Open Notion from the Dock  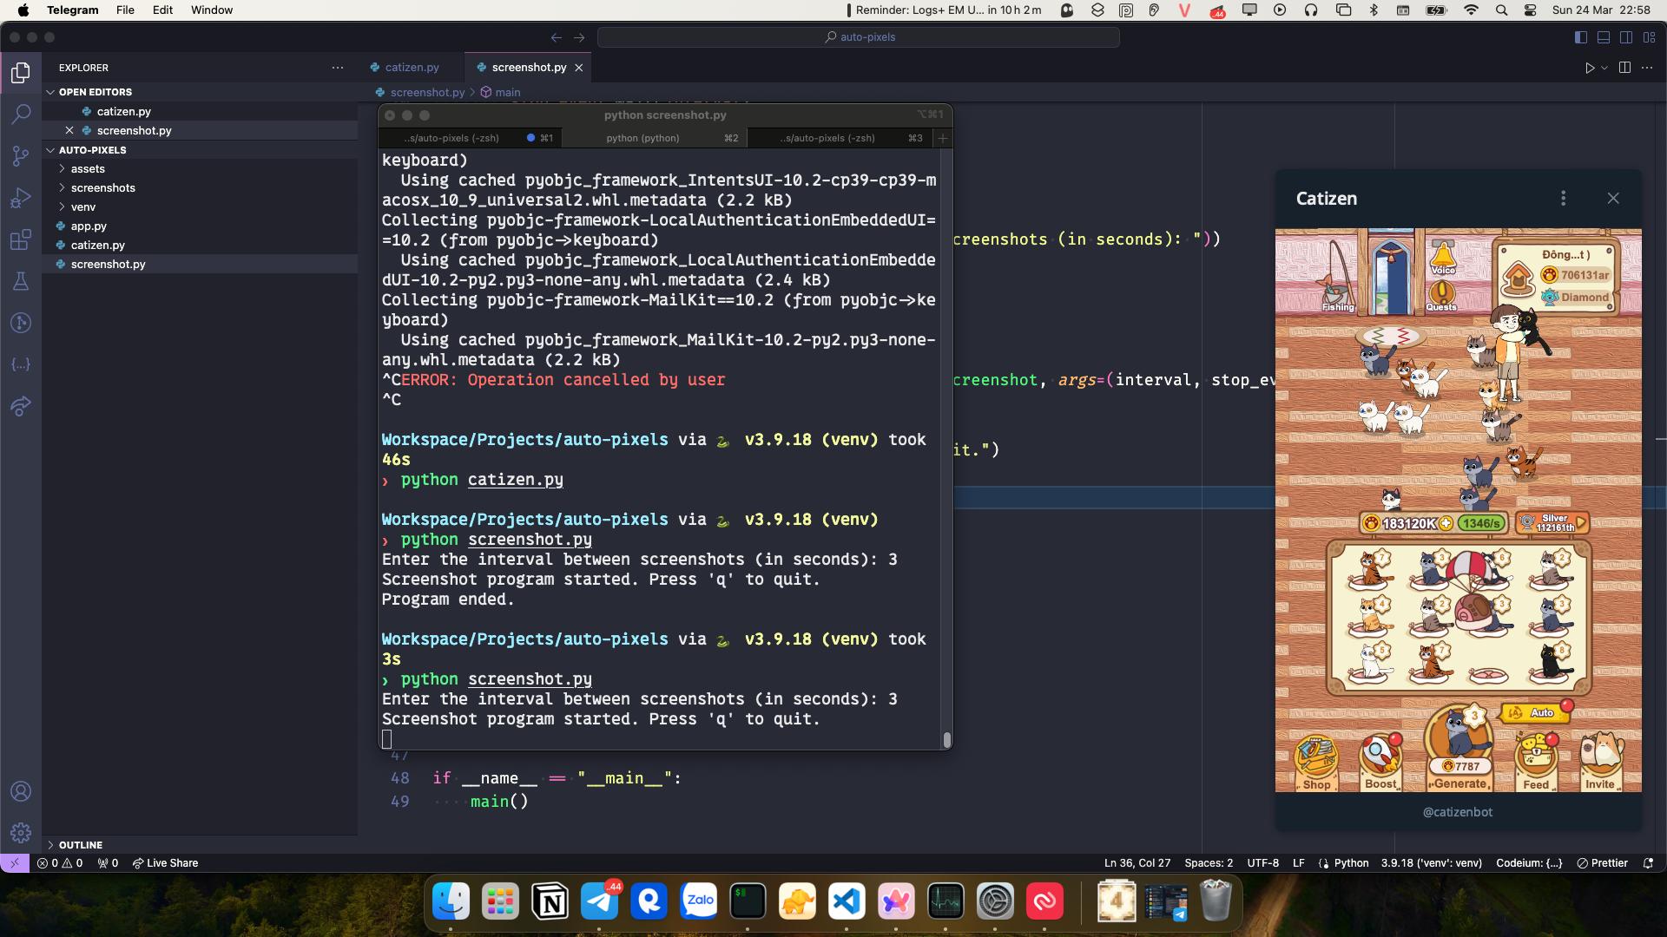550,902
